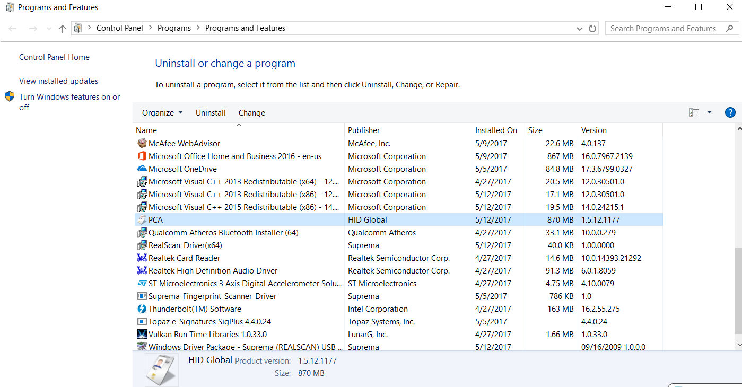
Task: Click the ST Microelectronics Accelerometer icon
Action: coord(142,284)
